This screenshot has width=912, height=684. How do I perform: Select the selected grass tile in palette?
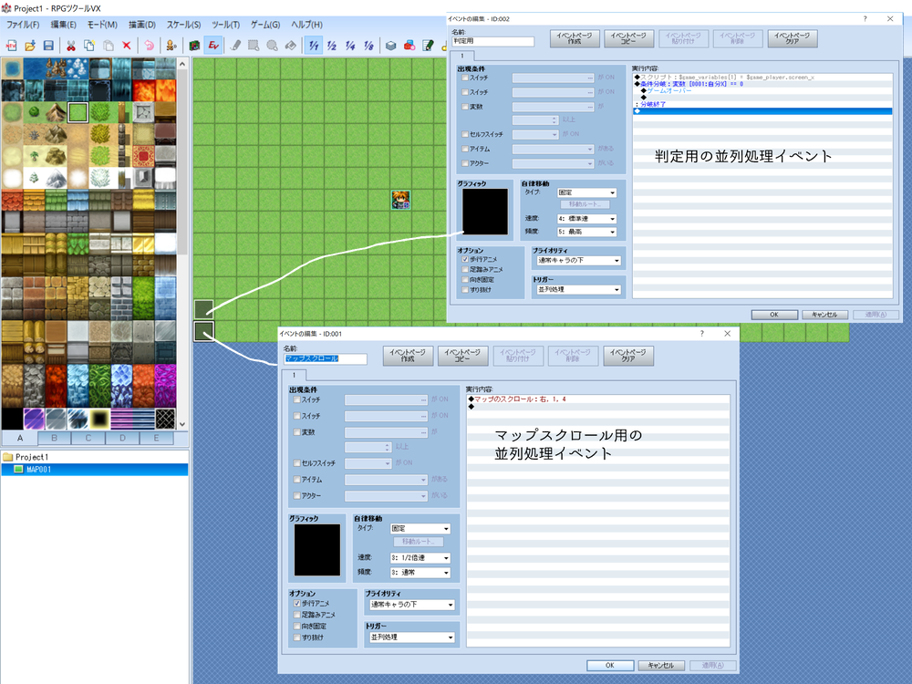tap(78, 112)
